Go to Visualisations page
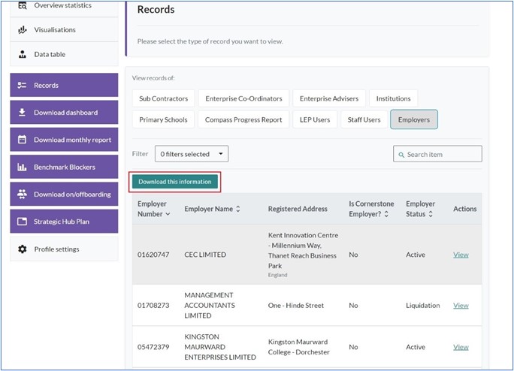 point(64,30)
